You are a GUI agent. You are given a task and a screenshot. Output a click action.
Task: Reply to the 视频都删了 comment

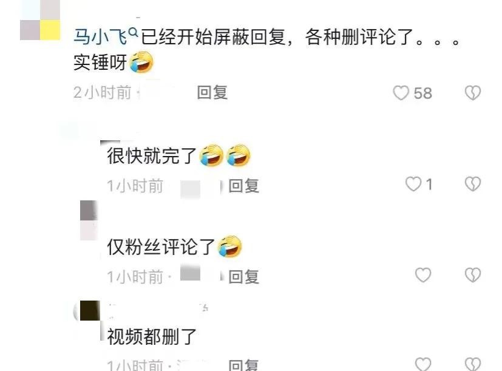pos(243,366)
